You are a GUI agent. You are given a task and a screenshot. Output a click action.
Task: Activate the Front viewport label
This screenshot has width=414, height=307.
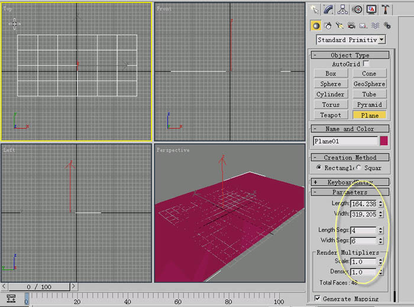(164, 8)
